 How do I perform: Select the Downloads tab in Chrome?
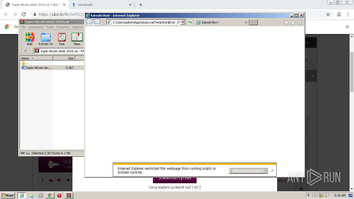click(x=101, y=5)
